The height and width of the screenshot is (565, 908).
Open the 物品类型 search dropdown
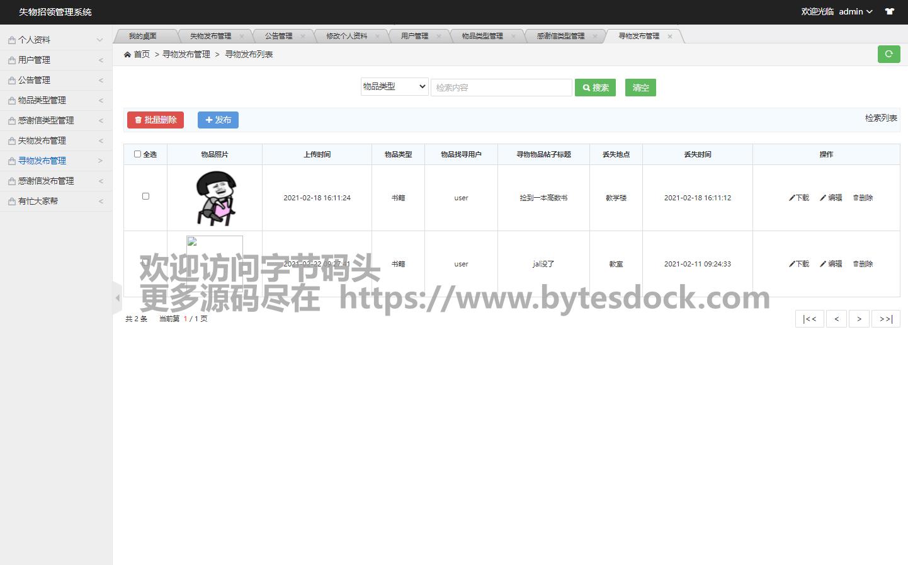click(x=394, y=87)
